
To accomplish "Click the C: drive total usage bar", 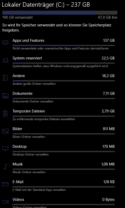I will (60, 13).
